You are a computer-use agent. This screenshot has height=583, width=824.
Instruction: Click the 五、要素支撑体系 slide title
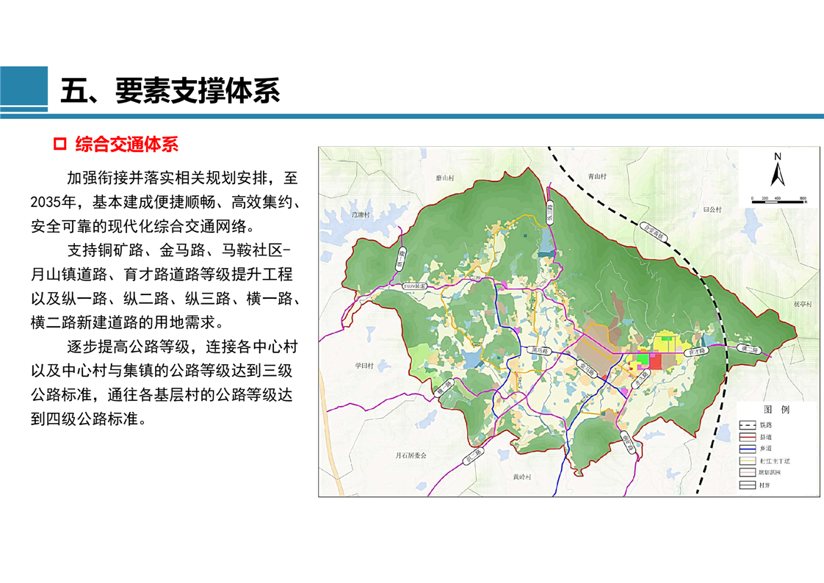coord(170,91)
